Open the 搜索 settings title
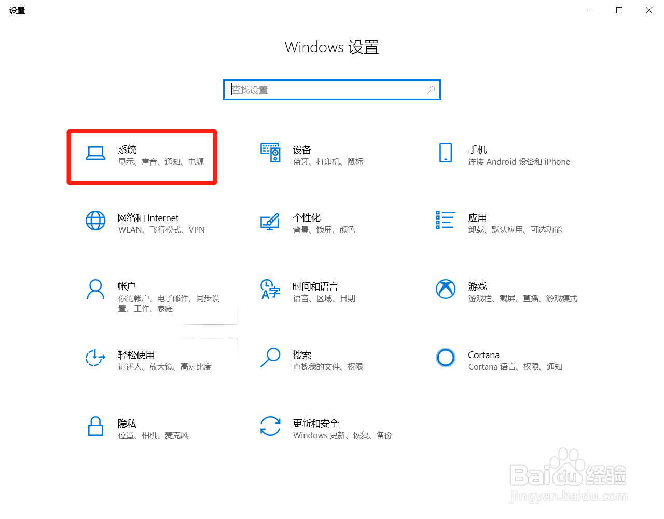 (x=302, y=355)
